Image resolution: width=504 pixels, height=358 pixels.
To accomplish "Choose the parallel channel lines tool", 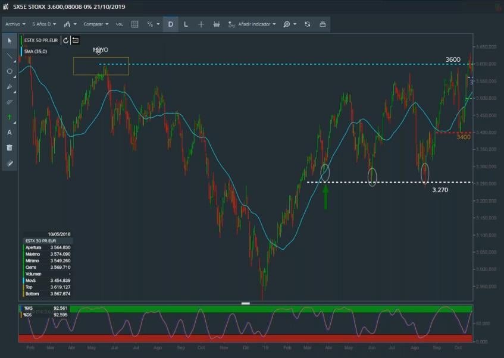I will 10,102.
